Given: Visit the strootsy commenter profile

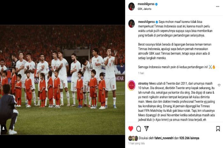Looking at the screenshot, I should (x=143, y=83).
